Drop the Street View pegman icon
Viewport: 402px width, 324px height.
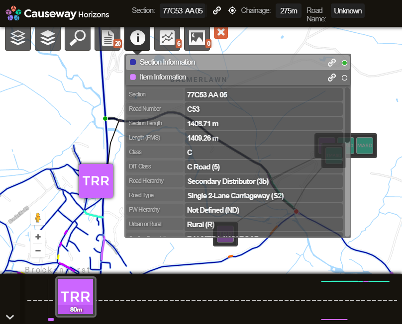(x=37, y=218)
